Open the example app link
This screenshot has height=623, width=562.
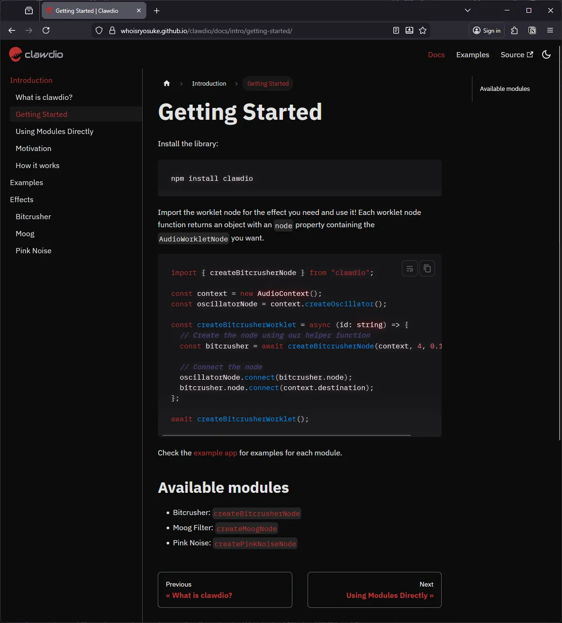point(215,453)
